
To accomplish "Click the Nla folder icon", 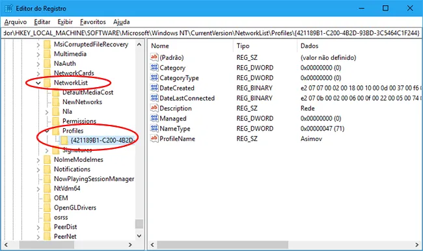I will coord(56,112).
